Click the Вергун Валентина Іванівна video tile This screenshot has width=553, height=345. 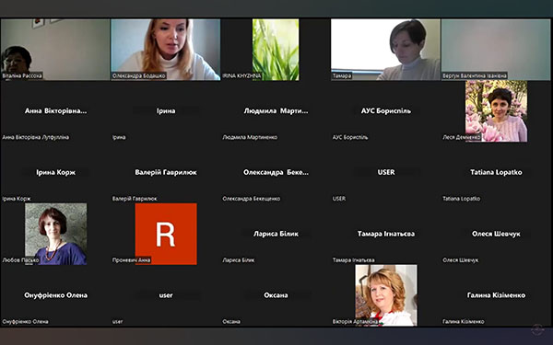point(496,50)
